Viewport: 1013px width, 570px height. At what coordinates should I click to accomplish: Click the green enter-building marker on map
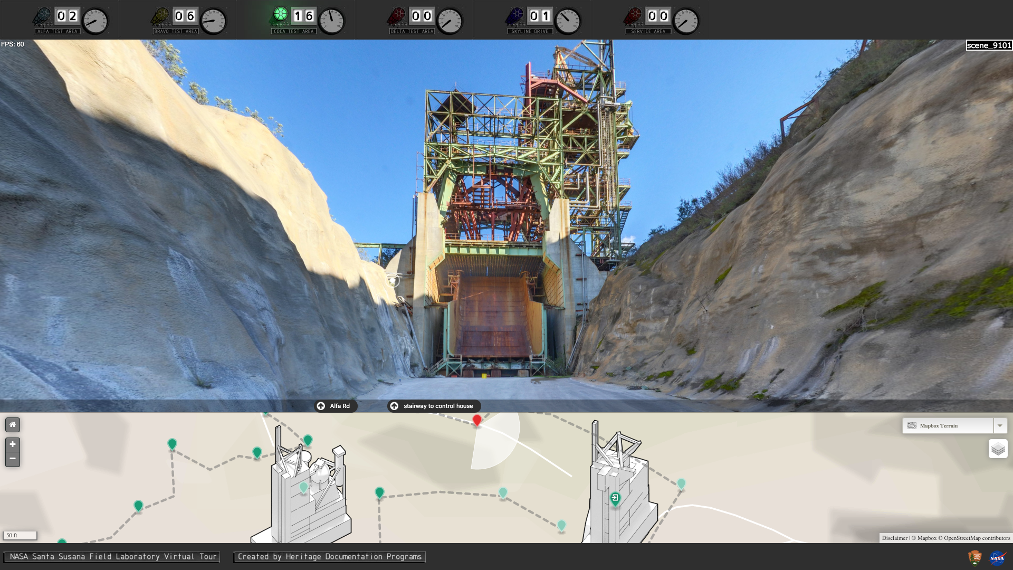[615, 499]
